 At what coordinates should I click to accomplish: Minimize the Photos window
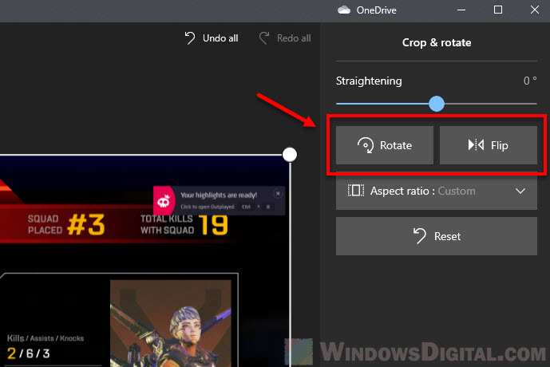[461, 10]
